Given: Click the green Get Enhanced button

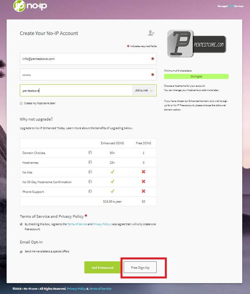Looking at the screenshot, I should click(103, 268).
